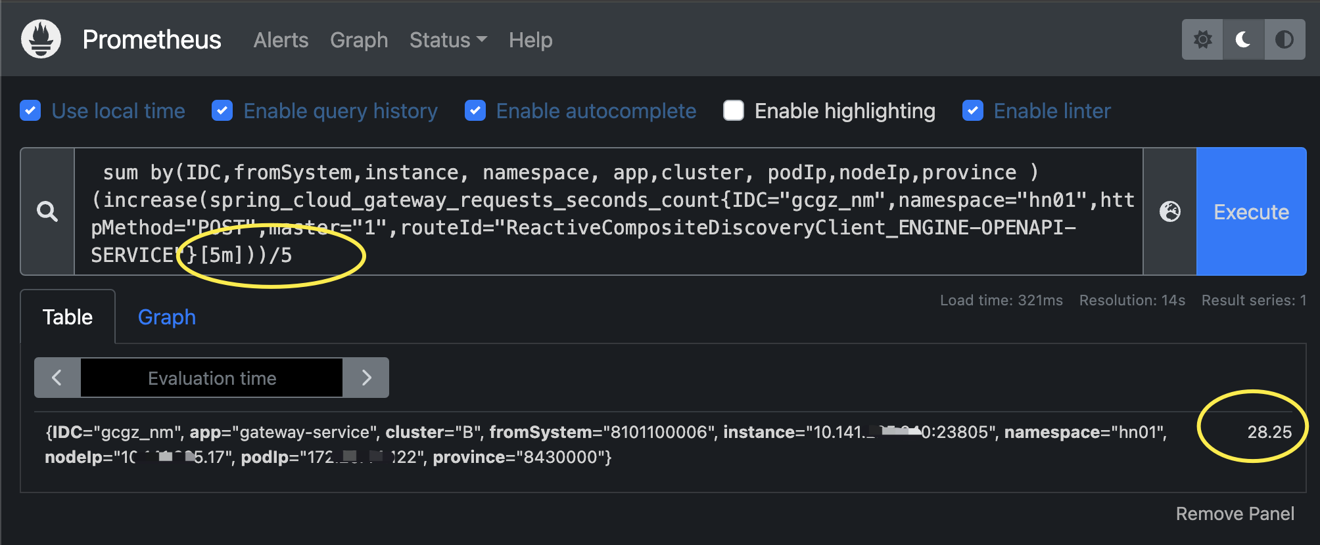This screenshot has height=545, width=1320.
Task: Click the Prometheus brand title
Action: [x=152, y=39]
